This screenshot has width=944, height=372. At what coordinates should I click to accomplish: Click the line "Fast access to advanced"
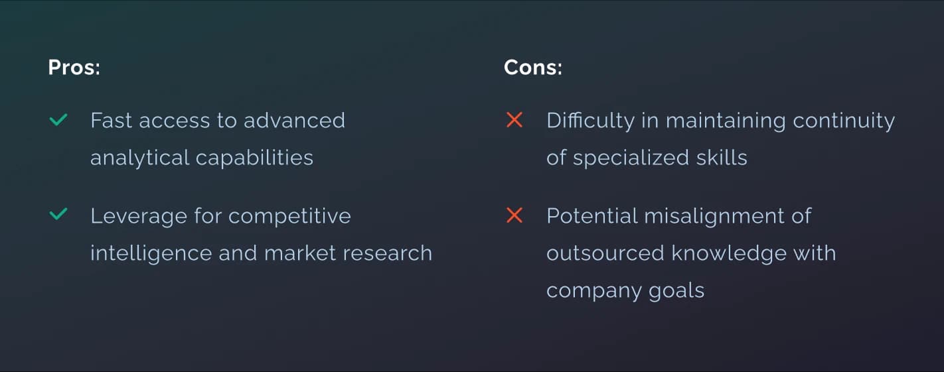(x=218, y=121)
